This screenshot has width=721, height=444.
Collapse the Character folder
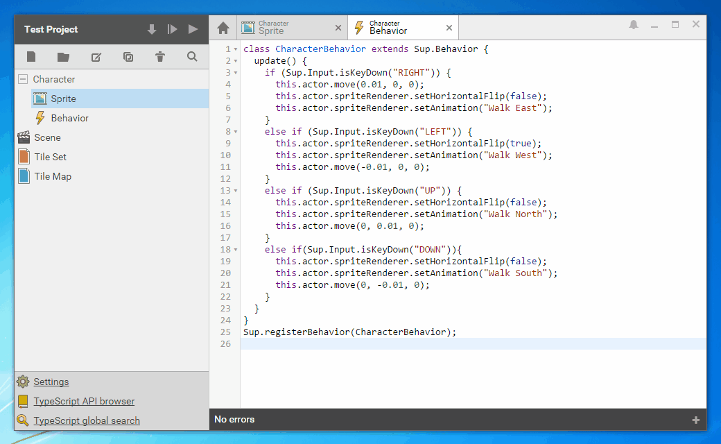click(x=22, y=79)
